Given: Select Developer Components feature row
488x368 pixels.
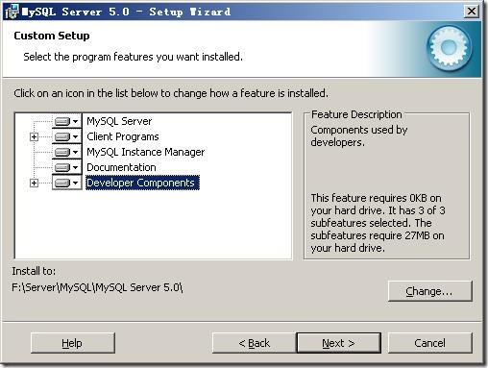Looking at the screenshot, I should tap(142, 183).
